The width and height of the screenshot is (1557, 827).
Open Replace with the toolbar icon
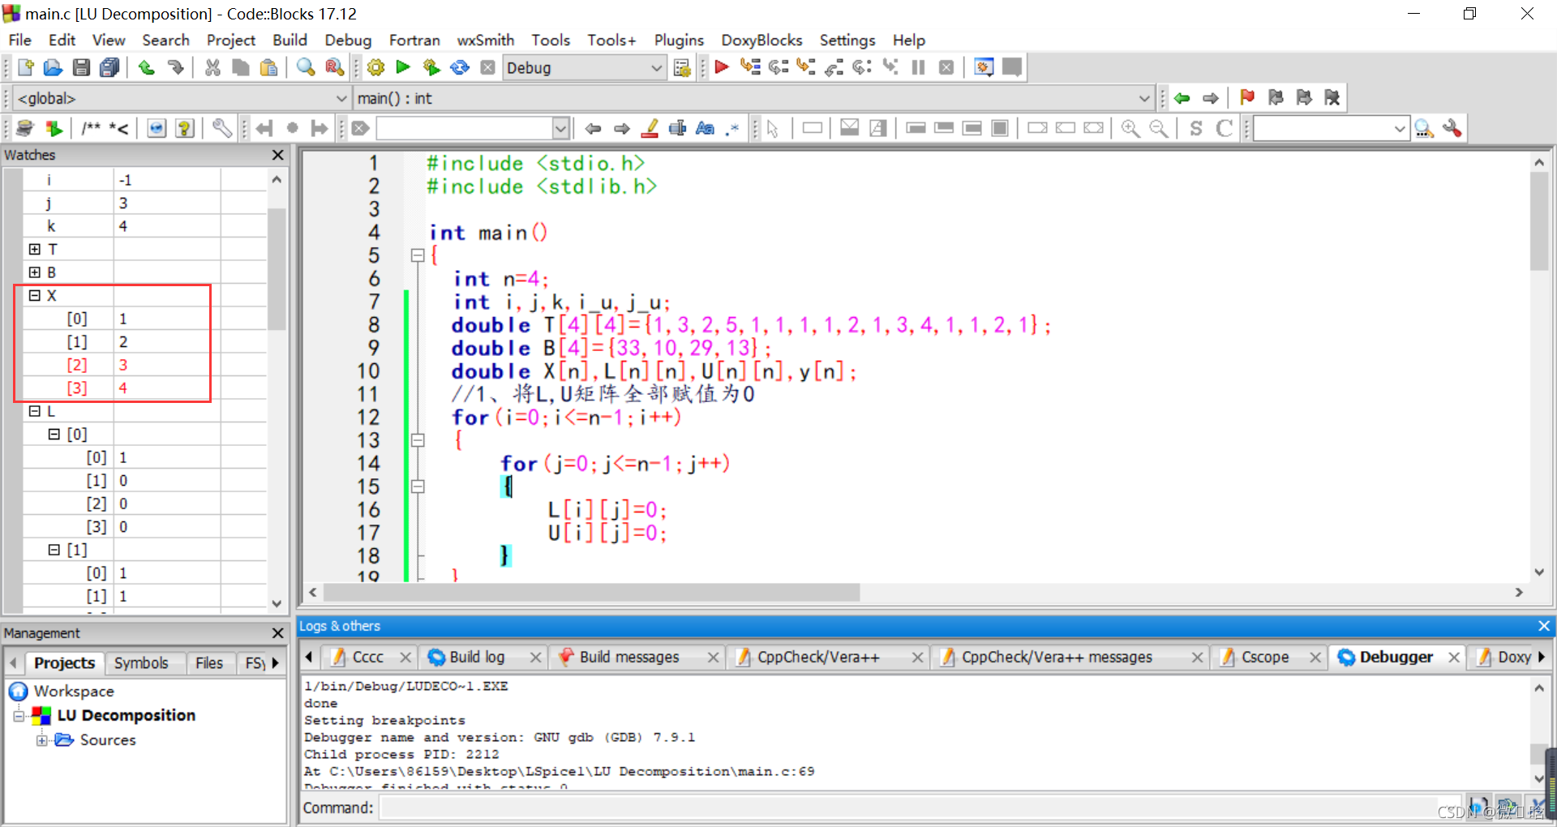pos(334,67)
